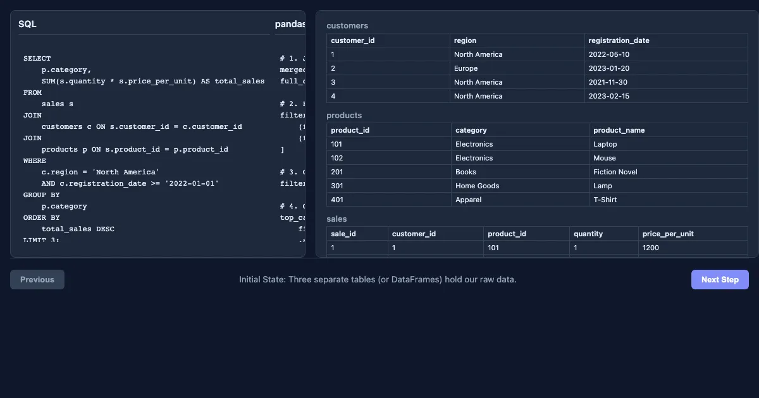Viewport: 759px width, 398px height.
Task: Click the c.region = 'North America' line
Action: pyautogui.click(x=101, y=172)
